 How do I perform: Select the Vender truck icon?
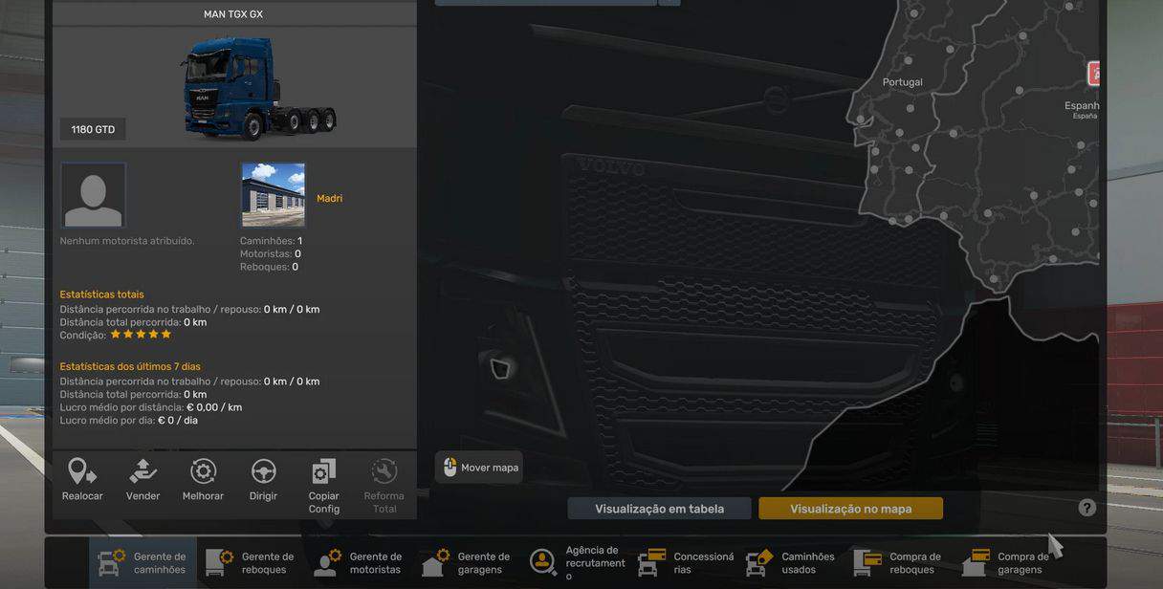pos(143,471)
